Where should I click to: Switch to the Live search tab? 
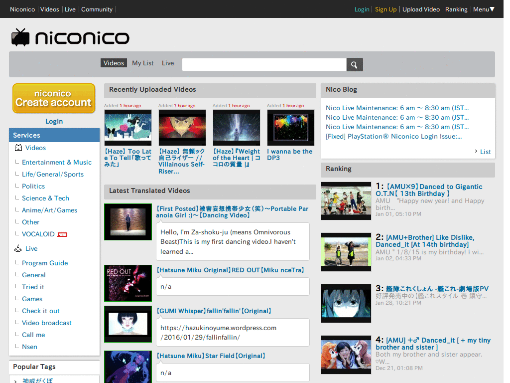pos(168,63)
